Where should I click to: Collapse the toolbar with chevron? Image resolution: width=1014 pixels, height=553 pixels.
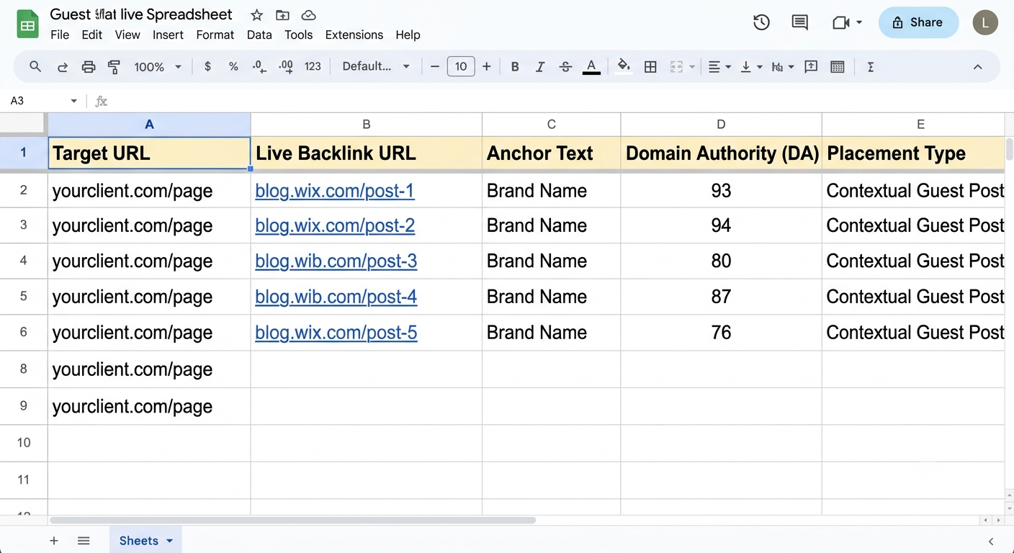point(977,67)
